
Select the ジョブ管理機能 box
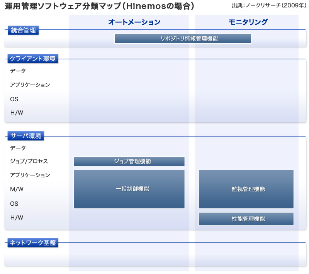click(129, 161)
